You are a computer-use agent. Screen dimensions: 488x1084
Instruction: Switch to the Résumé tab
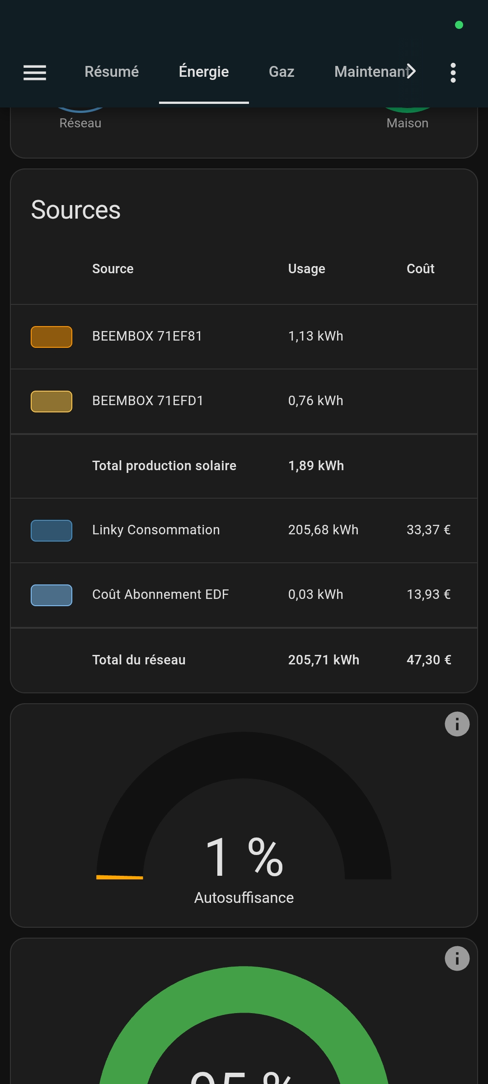[112, 72]
